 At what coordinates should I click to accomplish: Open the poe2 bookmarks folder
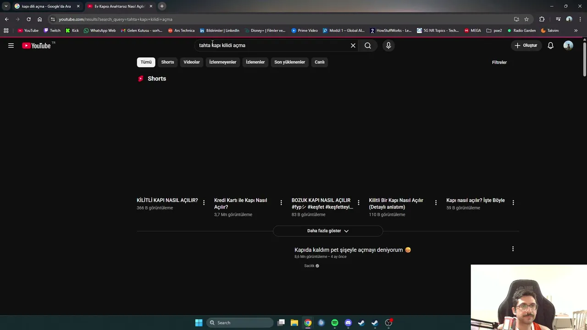point(494,31)
